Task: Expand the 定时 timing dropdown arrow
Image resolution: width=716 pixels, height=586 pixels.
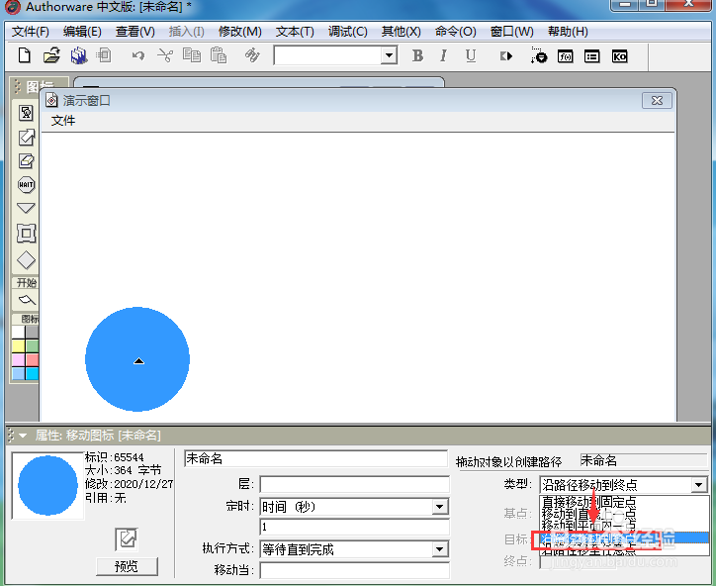Action: (x=439, y=507)
